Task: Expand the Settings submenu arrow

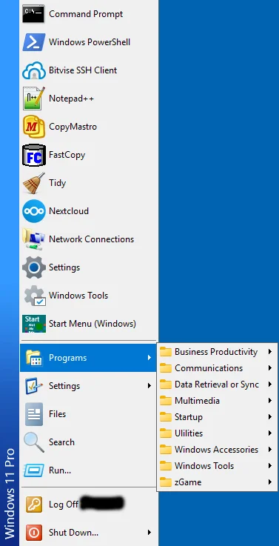Action: click(149, 386)
